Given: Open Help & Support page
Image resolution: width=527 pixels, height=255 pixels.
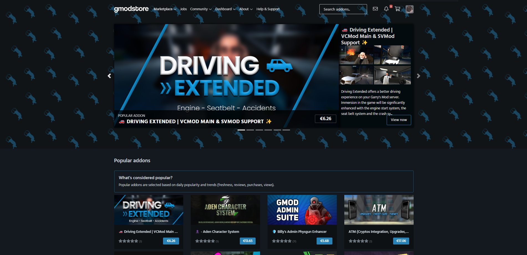Looking at the screenshot, I should pos(268,9).
